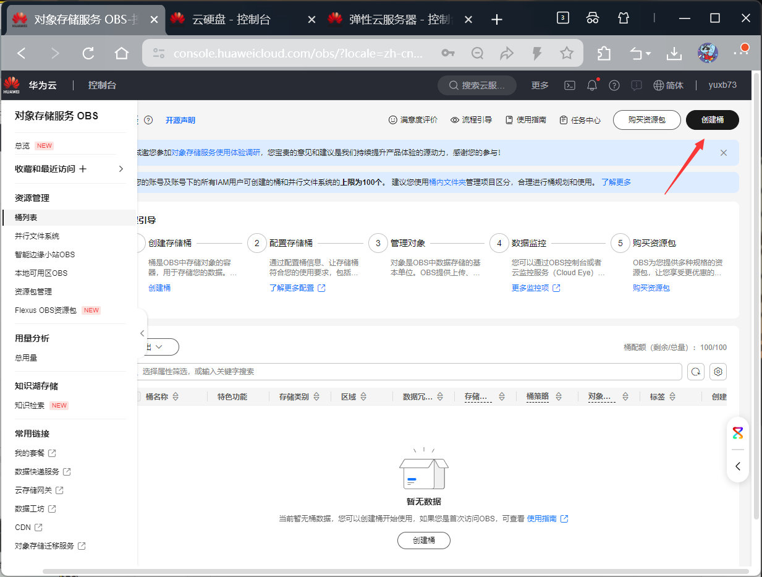Screen dimensions: 762x577
Task: Click 更多监控项 link
Action: pyautogui.click(x=536, y=288)
